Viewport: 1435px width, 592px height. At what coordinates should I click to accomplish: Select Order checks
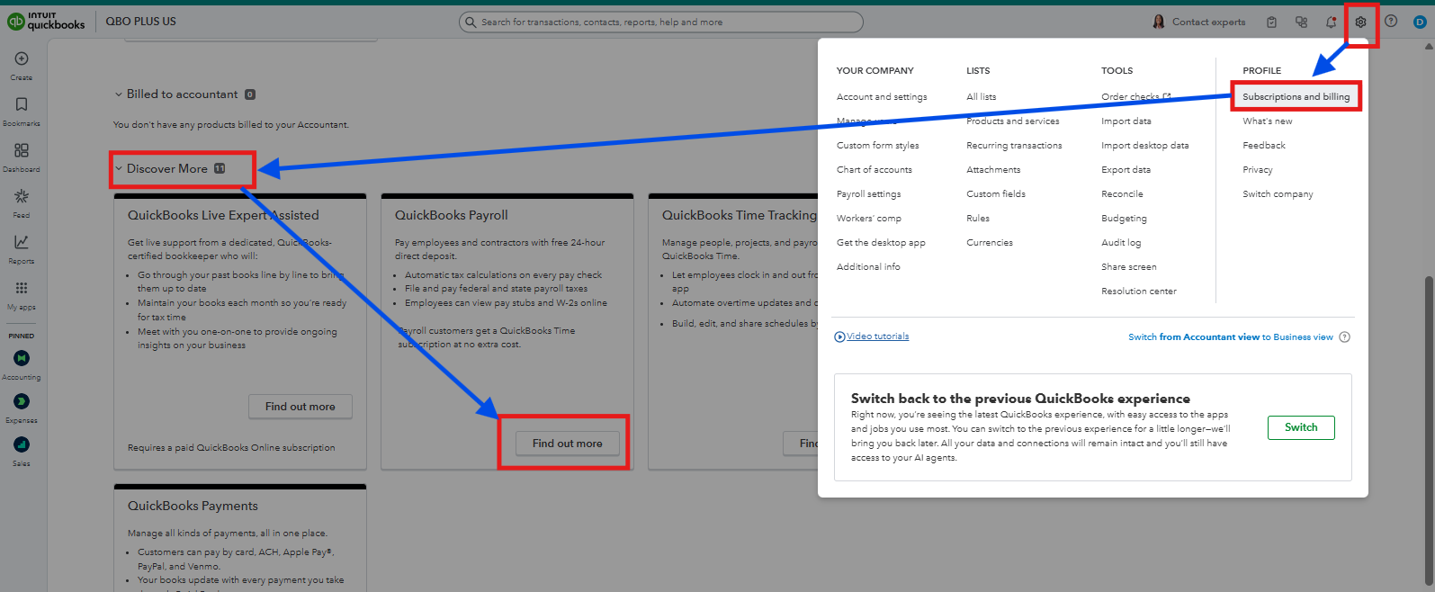[1135, 97]
